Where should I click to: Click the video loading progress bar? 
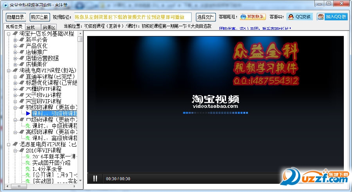[x=216, y=113]
